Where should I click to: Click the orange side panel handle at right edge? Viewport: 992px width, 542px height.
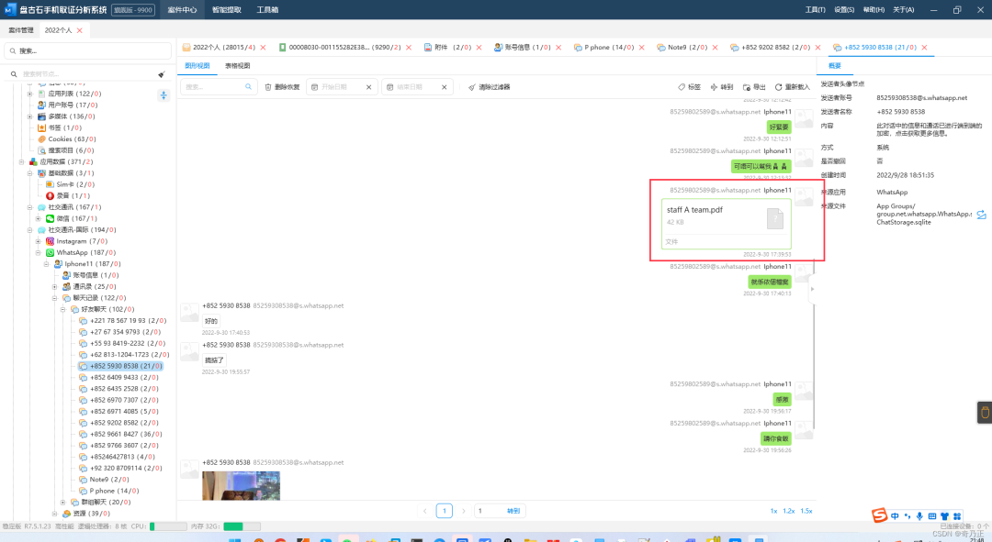pos(985,413)
